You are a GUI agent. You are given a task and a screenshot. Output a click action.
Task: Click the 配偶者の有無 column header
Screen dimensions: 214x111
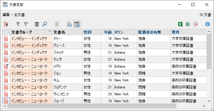point(154,32)
